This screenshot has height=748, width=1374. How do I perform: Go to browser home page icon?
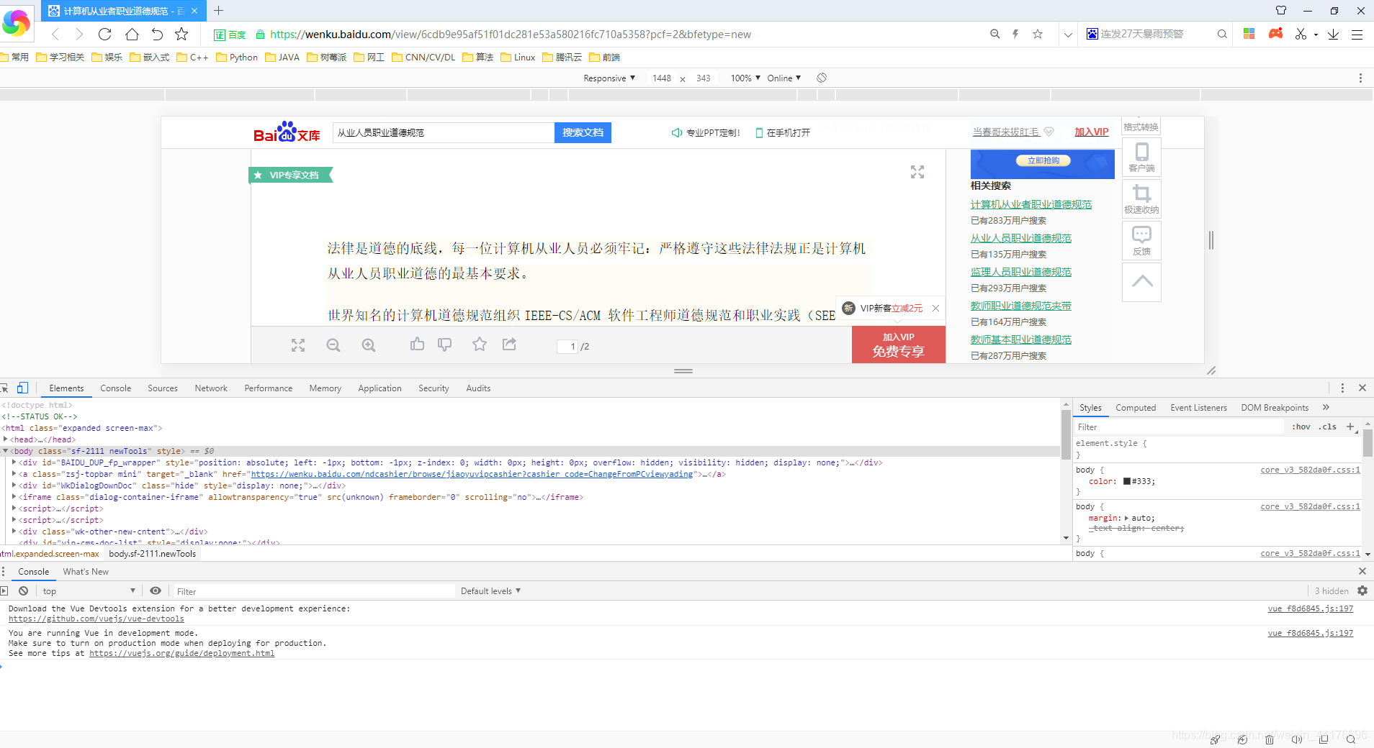coord(132,34)
